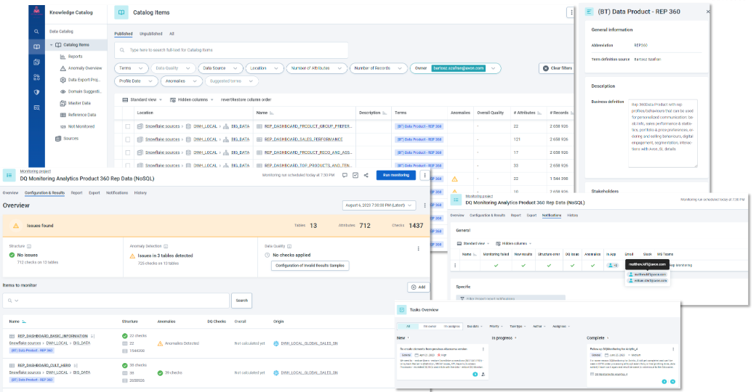Collapse the Catalog Items tree node
The width and height of the screenshot is (756, 392).
click(52, 45)
